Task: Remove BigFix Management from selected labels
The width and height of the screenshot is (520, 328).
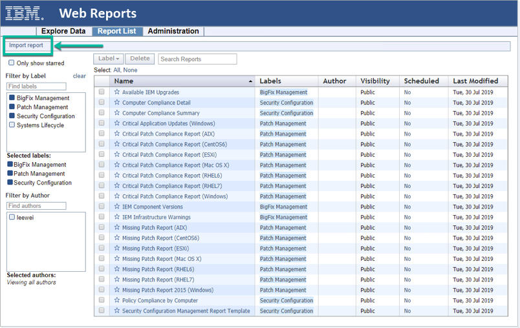Action: click(10, 164)
